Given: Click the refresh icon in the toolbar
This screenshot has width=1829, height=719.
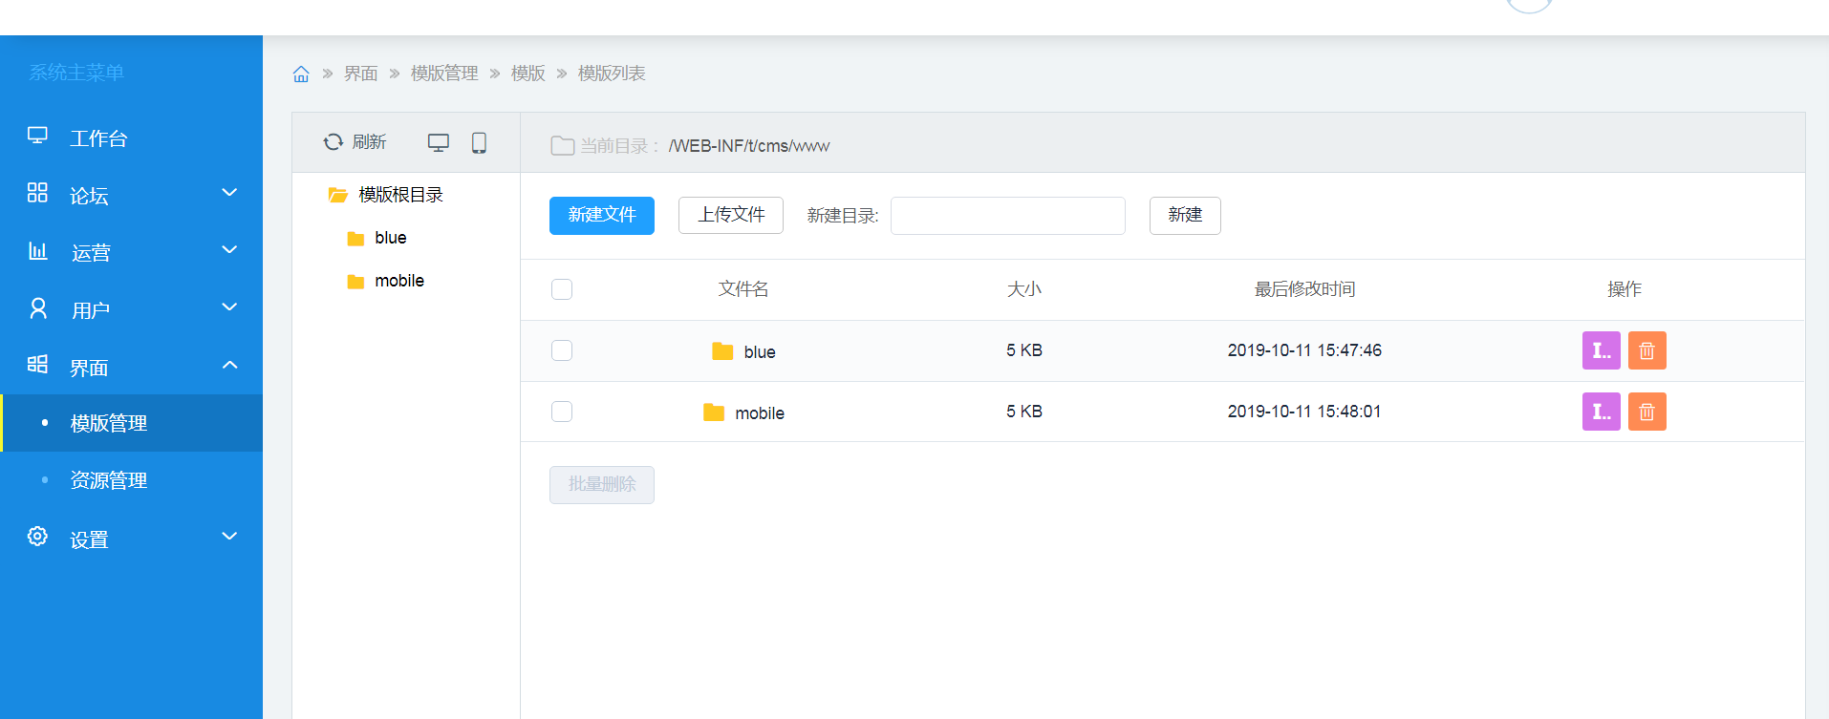Looking at the screenshot, I should pos(334,142).
